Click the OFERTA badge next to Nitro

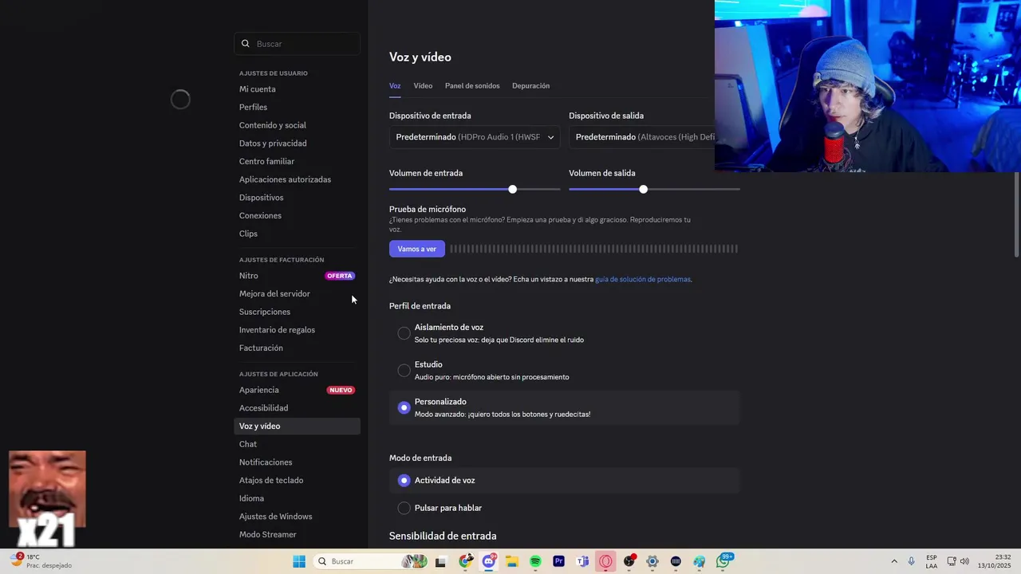tap(340, 276)
